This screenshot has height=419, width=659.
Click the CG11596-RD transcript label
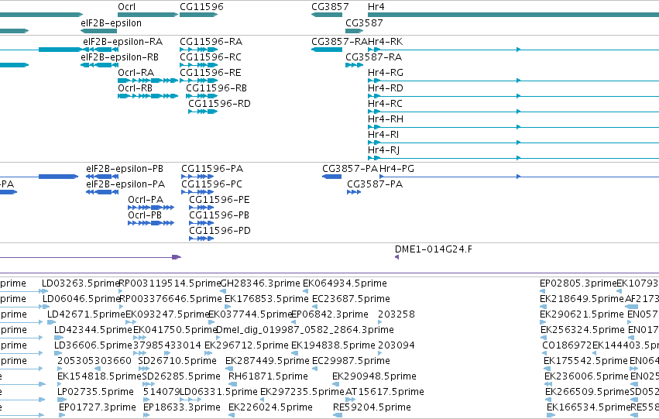219,104
